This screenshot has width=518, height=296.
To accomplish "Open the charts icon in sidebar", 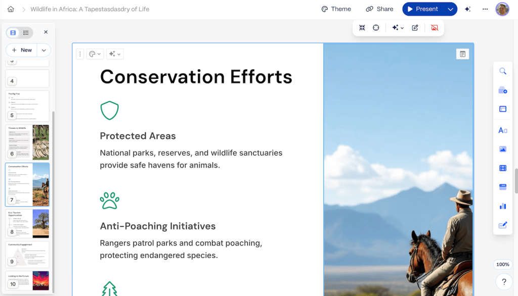I will coord(502,206).
